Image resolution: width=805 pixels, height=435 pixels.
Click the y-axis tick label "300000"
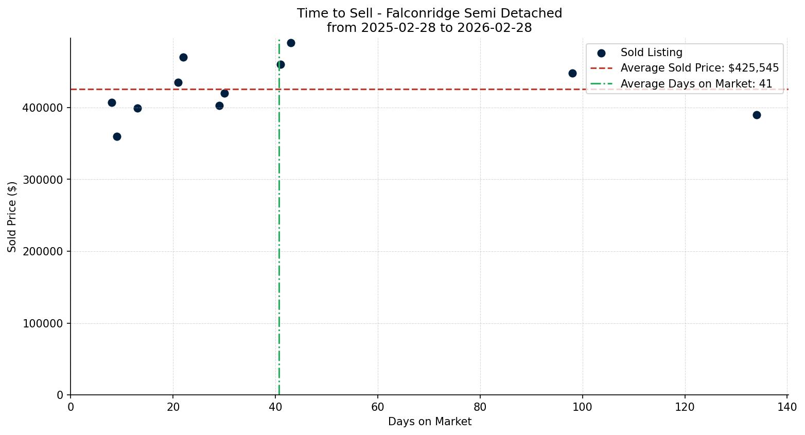(x=43, y=180)
